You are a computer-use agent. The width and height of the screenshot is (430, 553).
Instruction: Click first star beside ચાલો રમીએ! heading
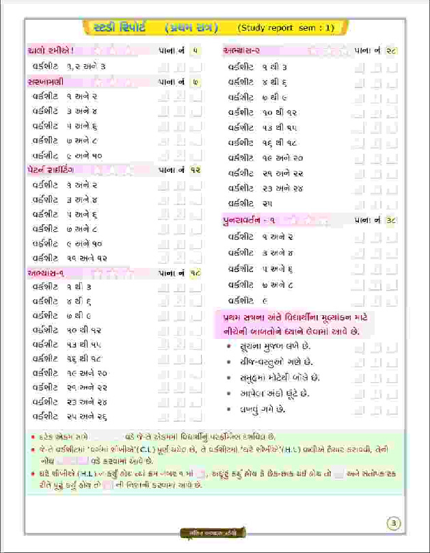click(98, 50)
